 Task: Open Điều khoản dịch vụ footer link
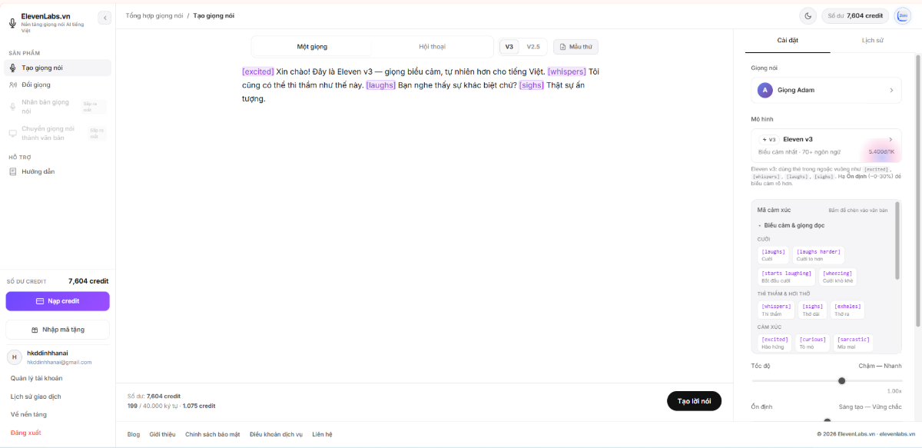[276, 434]
